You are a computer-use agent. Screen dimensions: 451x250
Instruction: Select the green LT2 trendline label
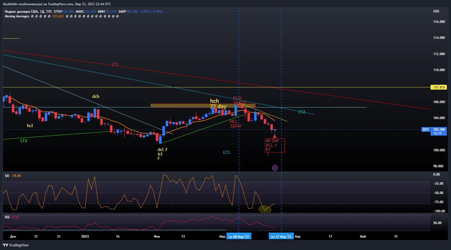coord(24,141)
